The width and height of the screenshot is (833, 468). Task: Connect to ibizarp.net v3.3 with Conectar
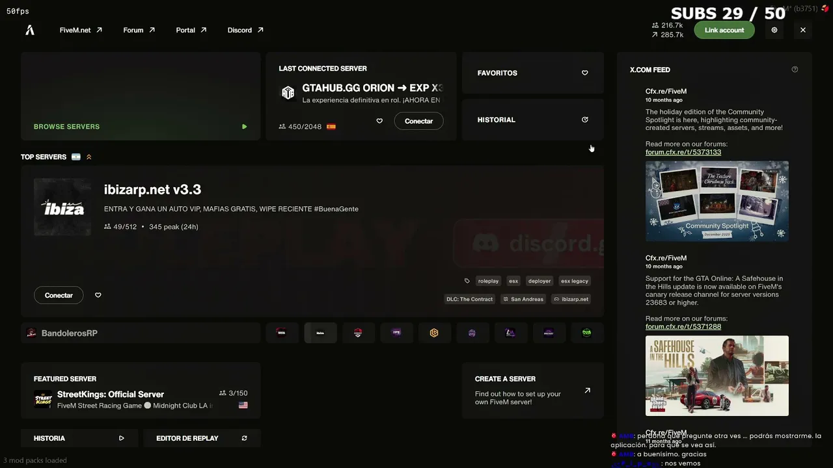click(59, 295)
